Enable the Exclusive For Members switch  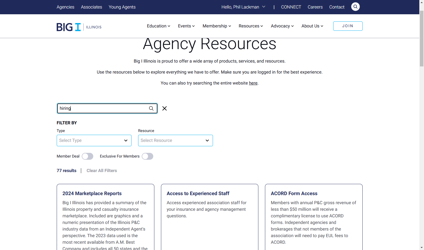point(147,156)
